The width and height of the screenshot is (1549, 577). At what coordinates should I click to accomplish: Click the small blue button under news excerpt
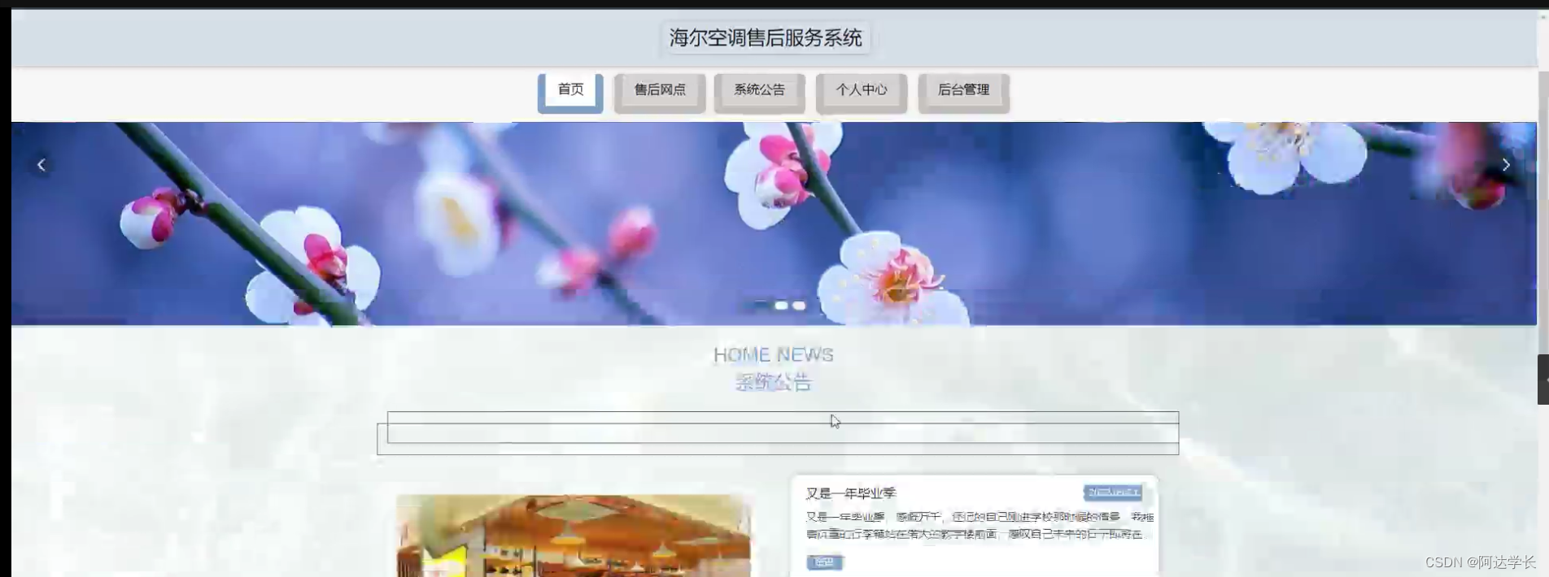[x=824, y=562]
